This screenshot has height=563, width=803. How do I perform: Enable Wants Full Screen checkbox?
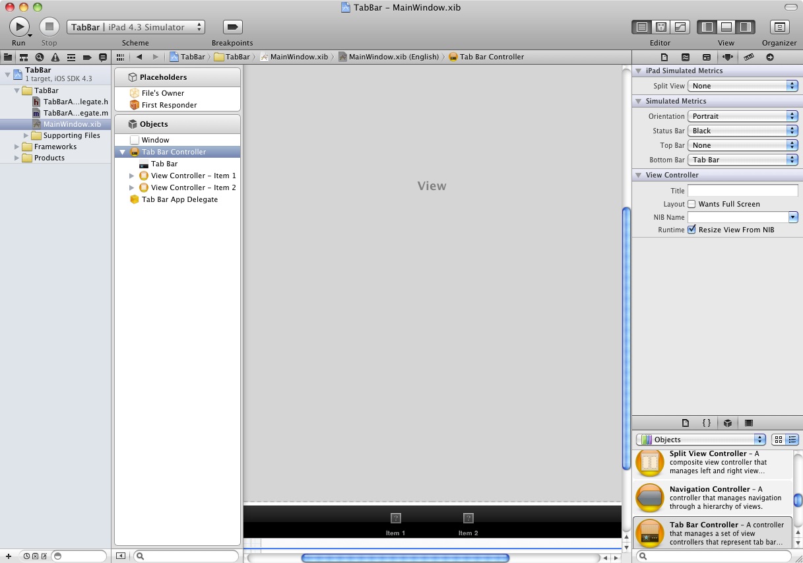(x=691, y=204)
